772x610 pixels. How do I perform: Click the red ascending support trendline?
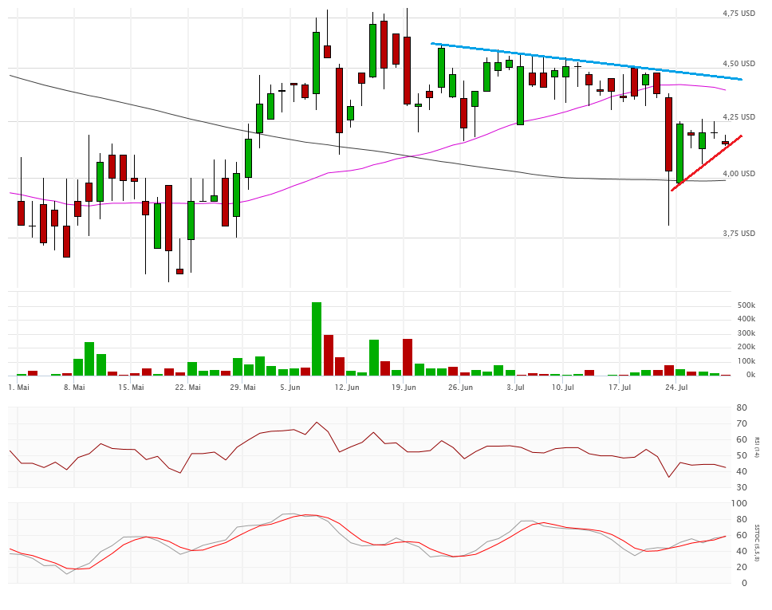click(x=707, y=163)
